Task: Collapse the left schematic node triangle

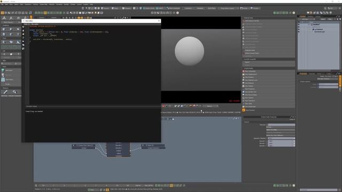Action: point(74,145)
